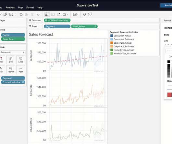
Task: Click the $60,000 axis label in Consumer pane
Action: point(42,43)
